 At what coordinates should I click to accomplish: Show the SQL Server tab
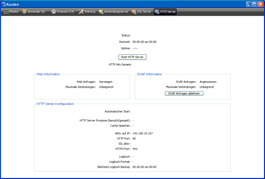[144, 12]
